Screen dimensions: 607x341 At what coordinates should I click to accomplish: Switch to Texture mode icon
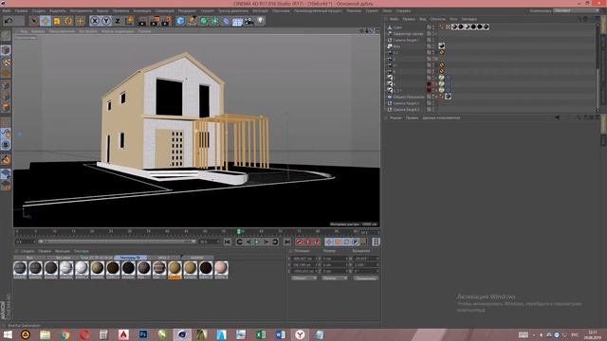[6, 62]
